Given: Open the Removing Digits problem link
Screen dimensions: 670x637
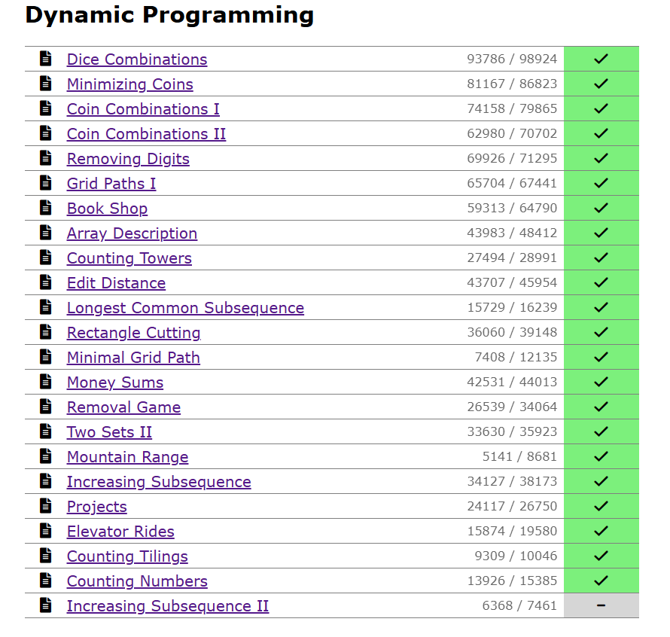Looking at the screenshot, I should pos(128,159).
